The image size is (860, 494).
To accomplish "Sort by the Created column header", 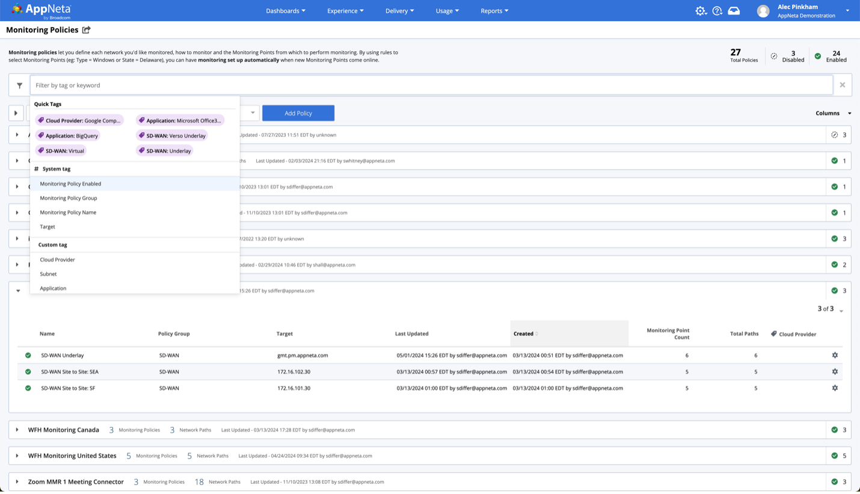I will coord(523,334).
